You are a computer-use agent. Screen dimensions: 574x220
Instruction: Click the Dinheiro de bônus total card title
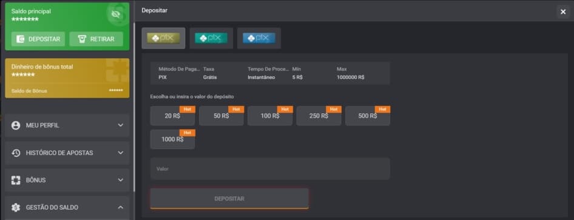tap(42, 67)
